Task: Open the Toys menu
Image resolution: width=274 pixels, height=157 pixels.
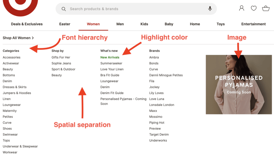Action: pyautogui.click(x=221, y=24)
